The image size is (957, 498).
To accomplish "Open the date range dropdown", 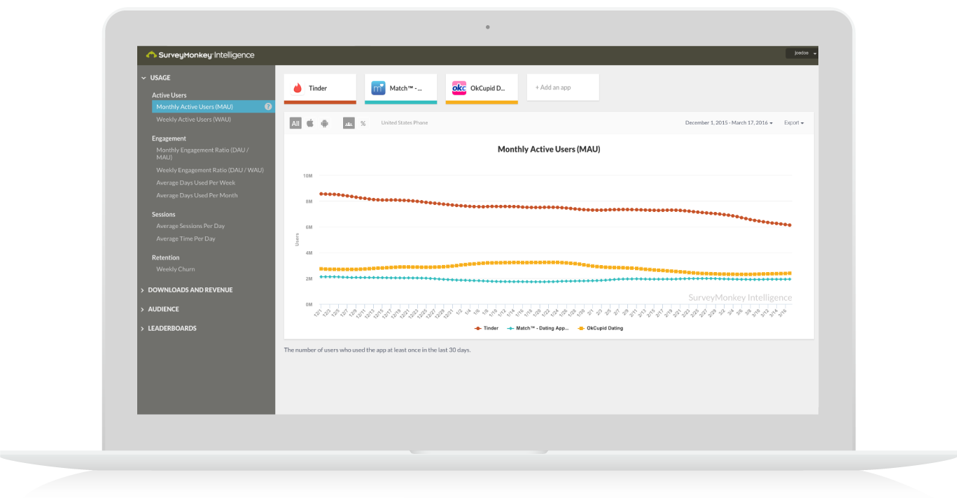I will pos(729,123).
